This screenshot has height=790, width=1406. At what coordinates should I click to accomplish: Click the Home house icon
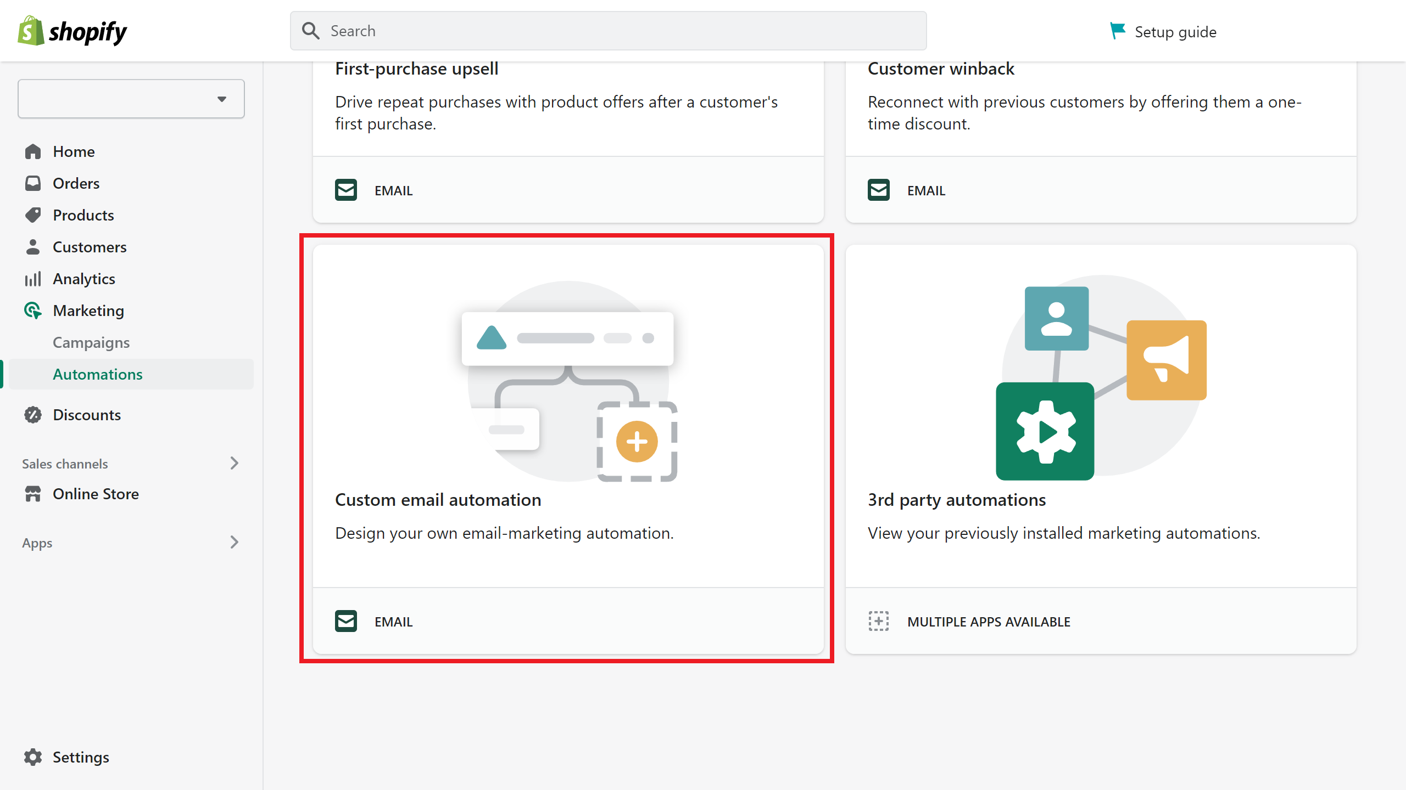coord(33,151)
